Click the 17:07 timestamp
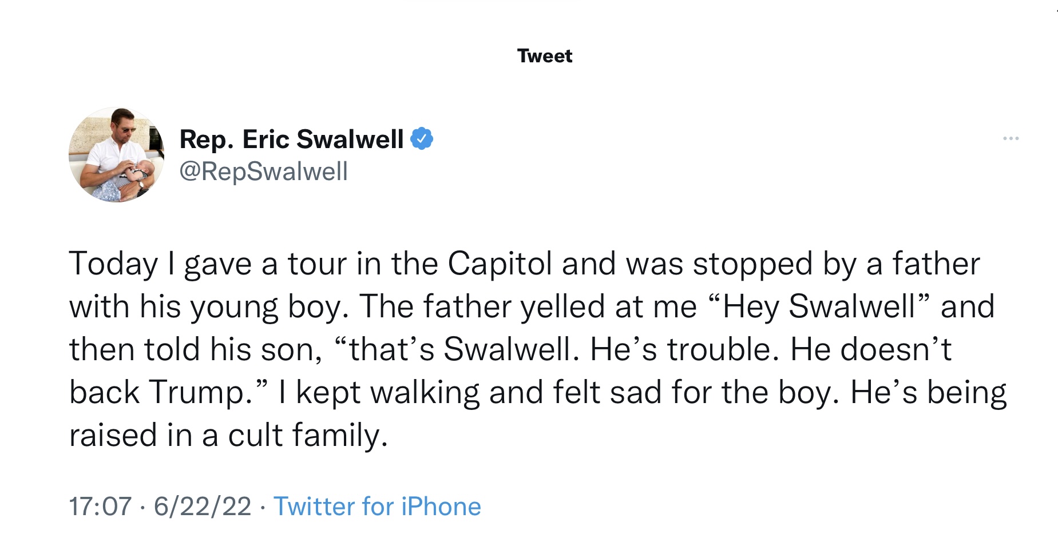The image size is (1058, 534). tap(100, 507)
